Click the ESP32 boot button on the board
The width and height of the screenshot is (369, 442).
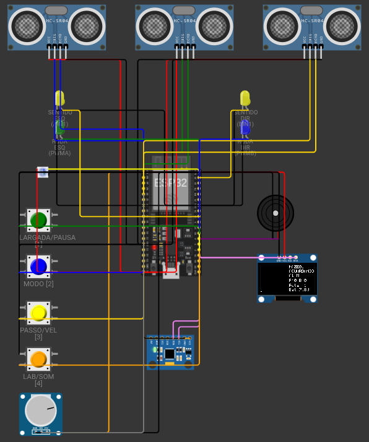(189, 267)
